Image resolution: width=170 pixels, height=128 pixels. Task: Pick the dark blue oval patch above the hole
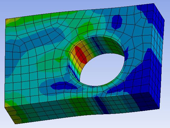coord(117,22)
